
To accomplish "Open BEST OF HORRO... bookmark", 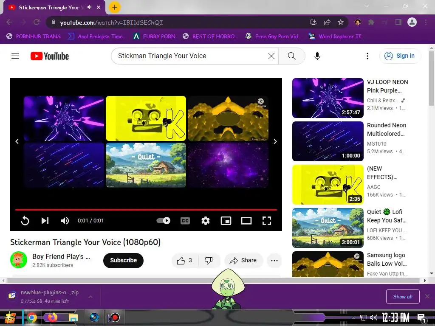I will [x=210, y=37].
